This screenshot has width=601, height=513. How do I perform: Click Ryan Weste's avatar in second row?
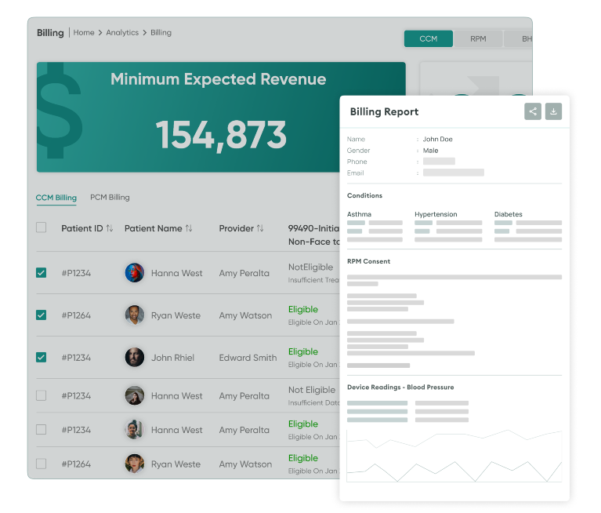[134, 315]
